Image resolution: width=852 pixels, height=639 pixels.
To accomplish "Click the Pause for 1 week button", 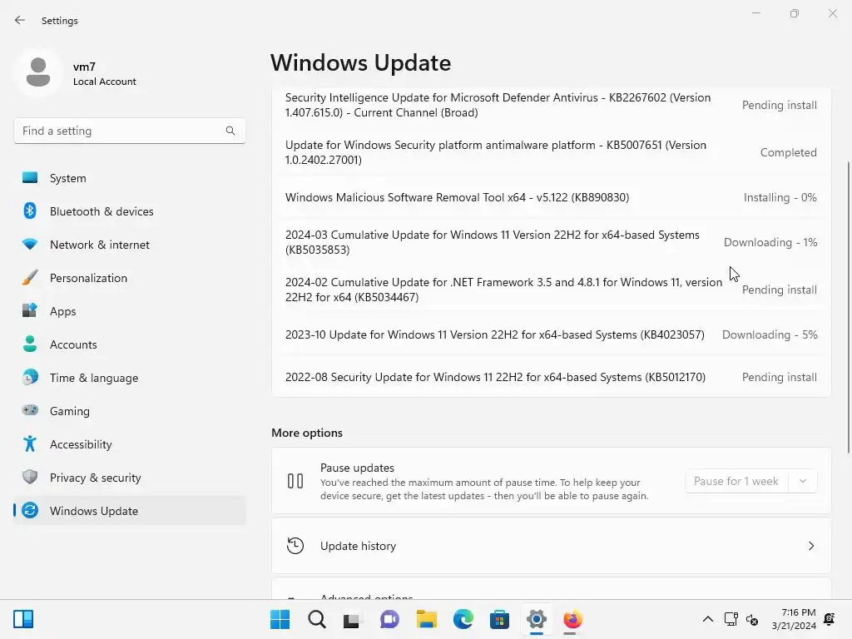I will click(737, 481).
